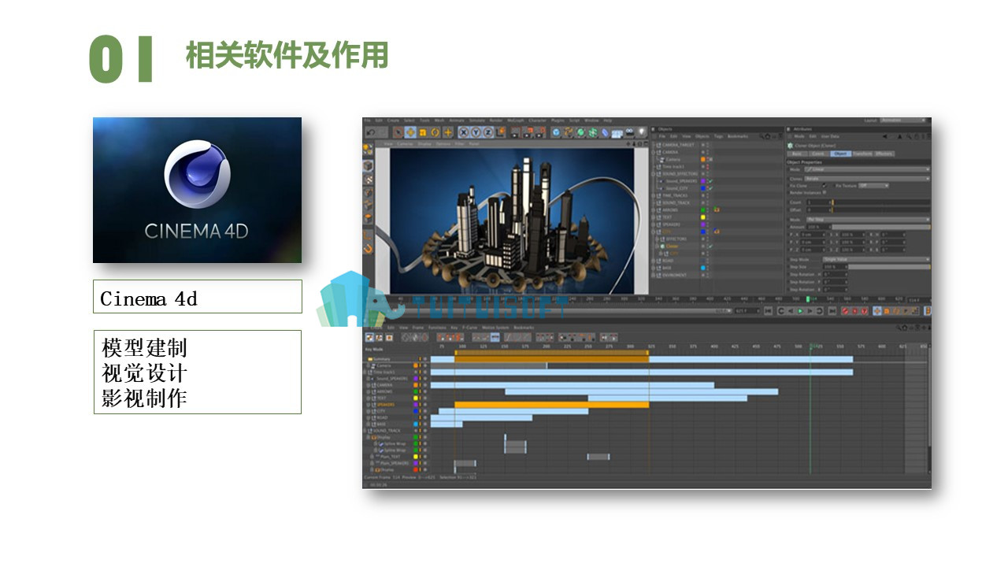Click the Cinema 4D logo image
Viewport: 1008px width, 567px height.
pos(197,190)
